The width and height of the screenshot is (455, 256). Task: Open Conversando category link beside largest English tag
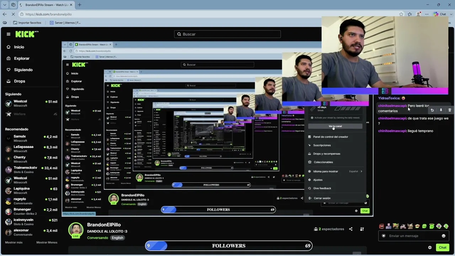(x=97, y=238)
